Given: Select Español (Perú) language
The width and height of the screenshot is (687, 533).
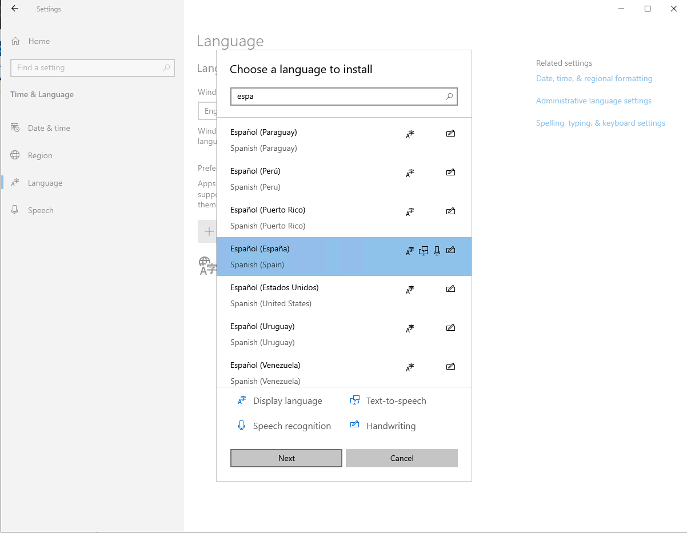Looking at the screenshot, I should pyautogui.click(x=344, y=179).
